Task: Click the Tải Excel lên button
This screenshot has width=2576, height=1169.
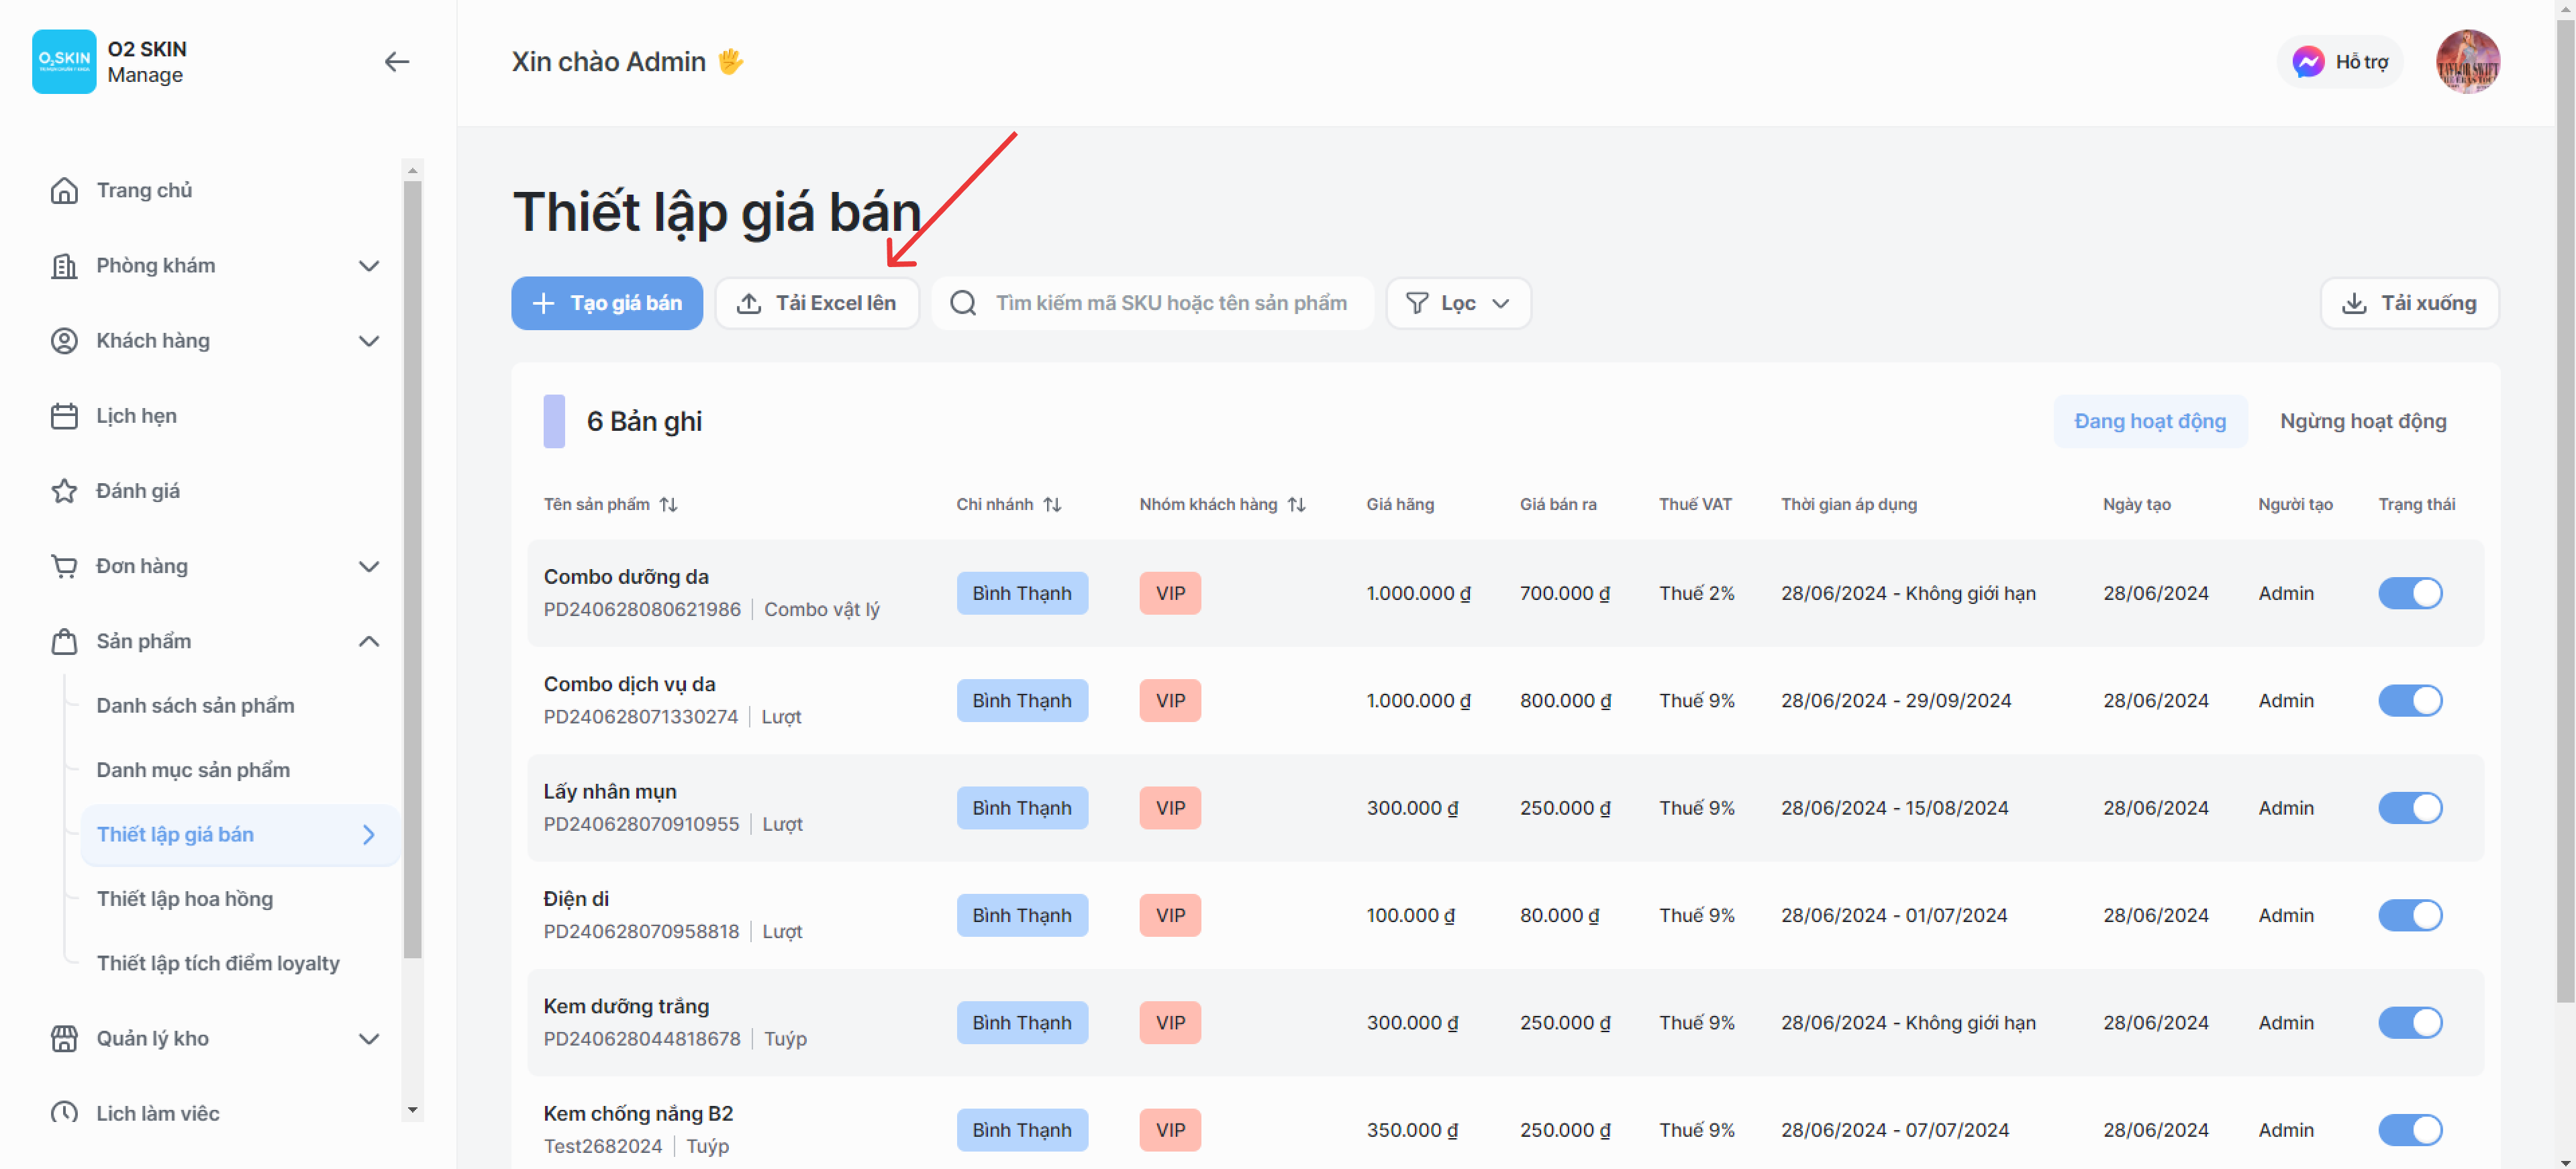Action: 817,303
